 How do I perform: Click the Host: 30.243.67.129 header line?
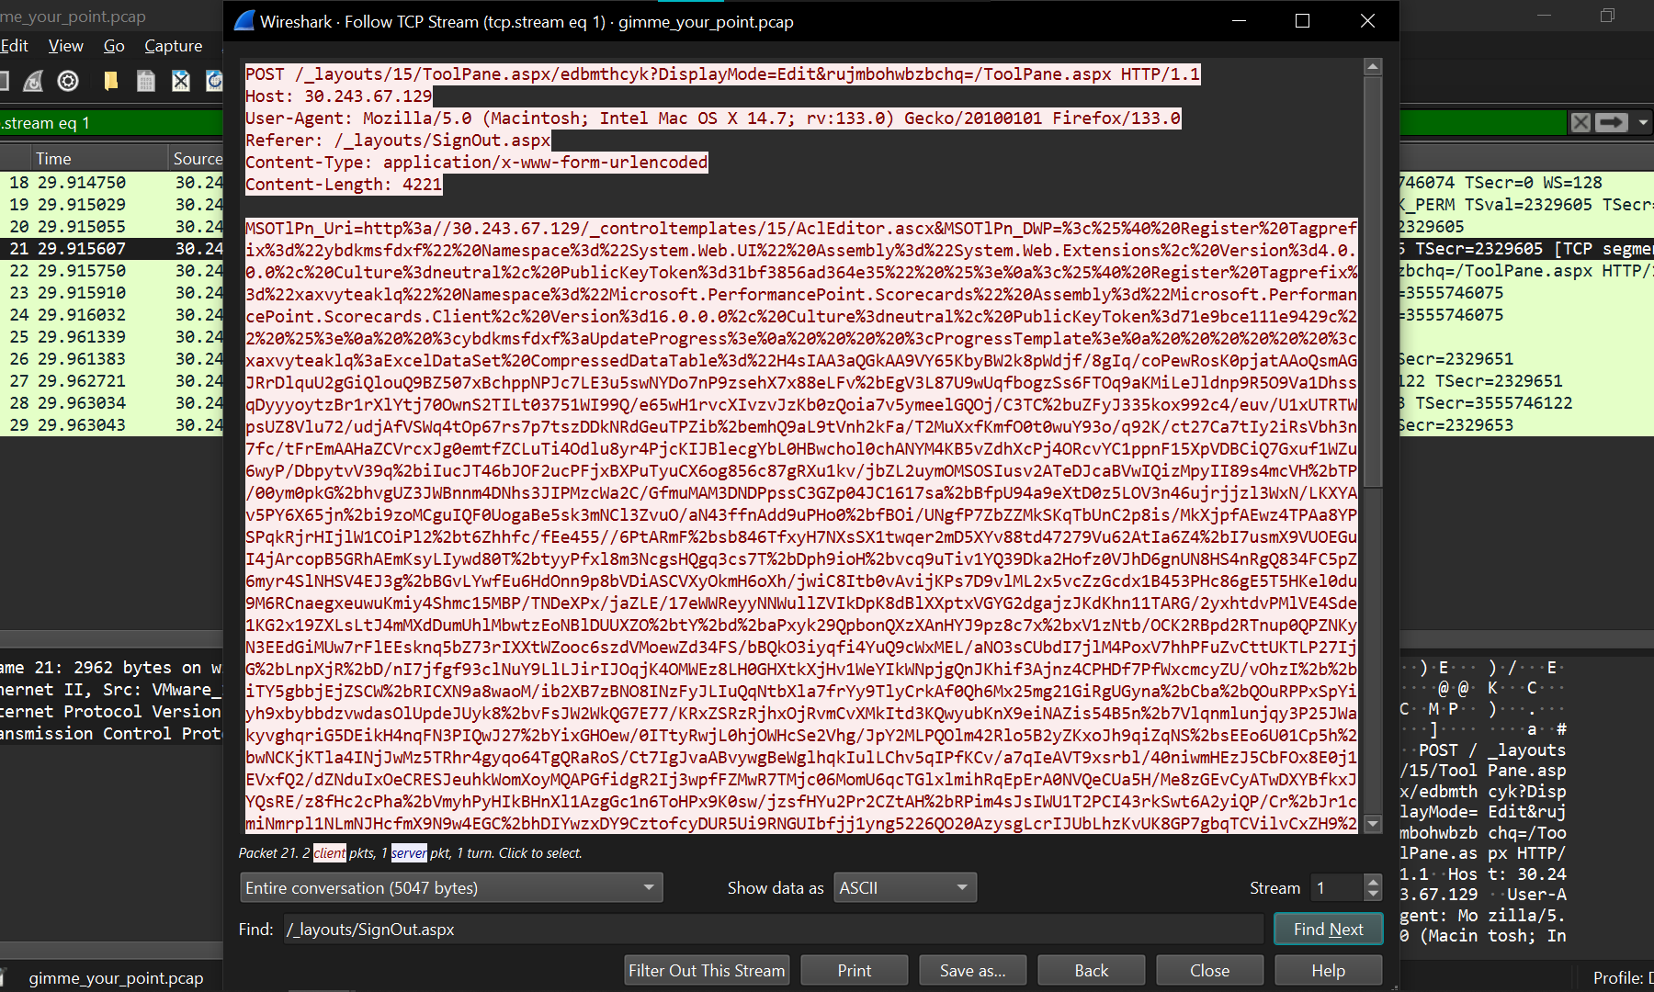coord(338,96)
